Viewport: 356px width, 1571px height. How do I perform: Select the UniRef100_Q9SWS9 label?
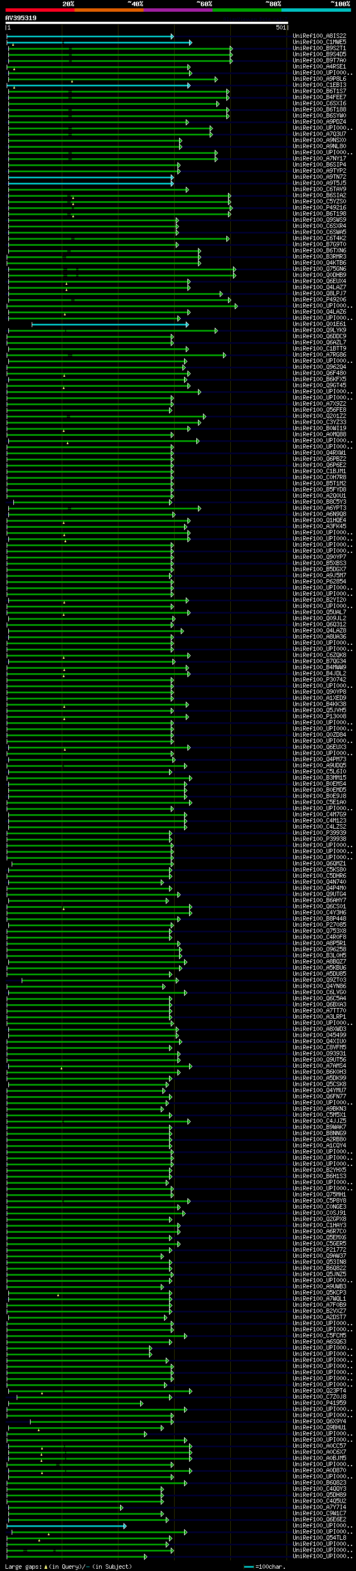[x=319, y=220]
